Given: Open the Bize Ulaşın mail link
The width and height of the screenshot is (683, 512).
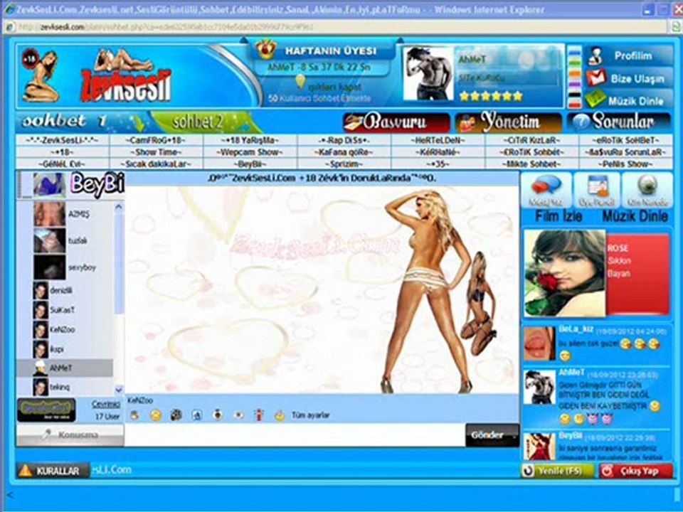Looking at the screenshot, I should point(628,78).
